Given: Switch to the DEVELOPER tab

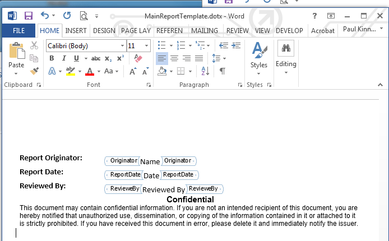Looking at the screenshot, I should 289,30.
